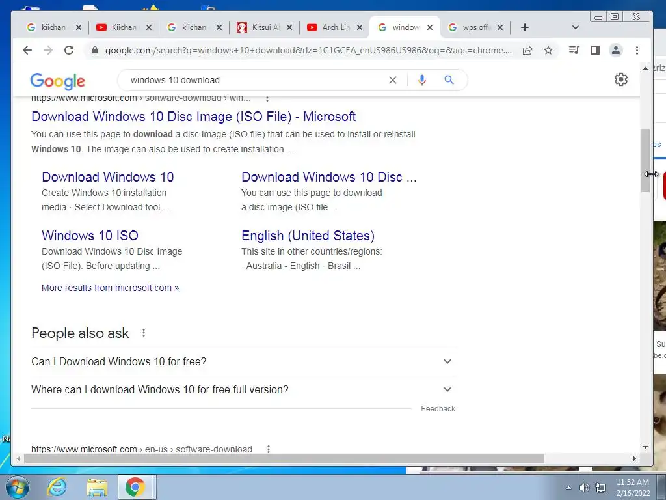The image size is (666, 500).
Task: Open Chrome's three-dot menu
Action: click(x=637, y=50)
